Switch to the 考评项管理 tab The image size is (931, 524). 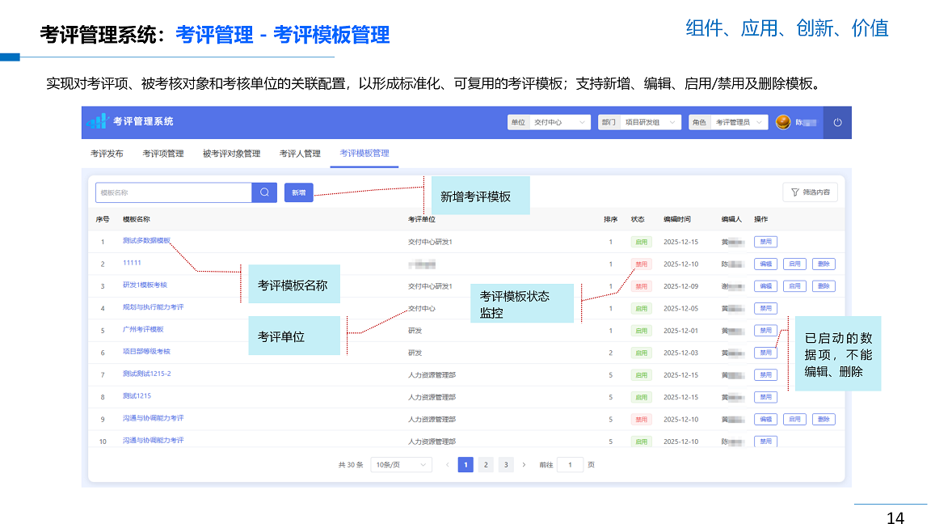coord(163,154)
